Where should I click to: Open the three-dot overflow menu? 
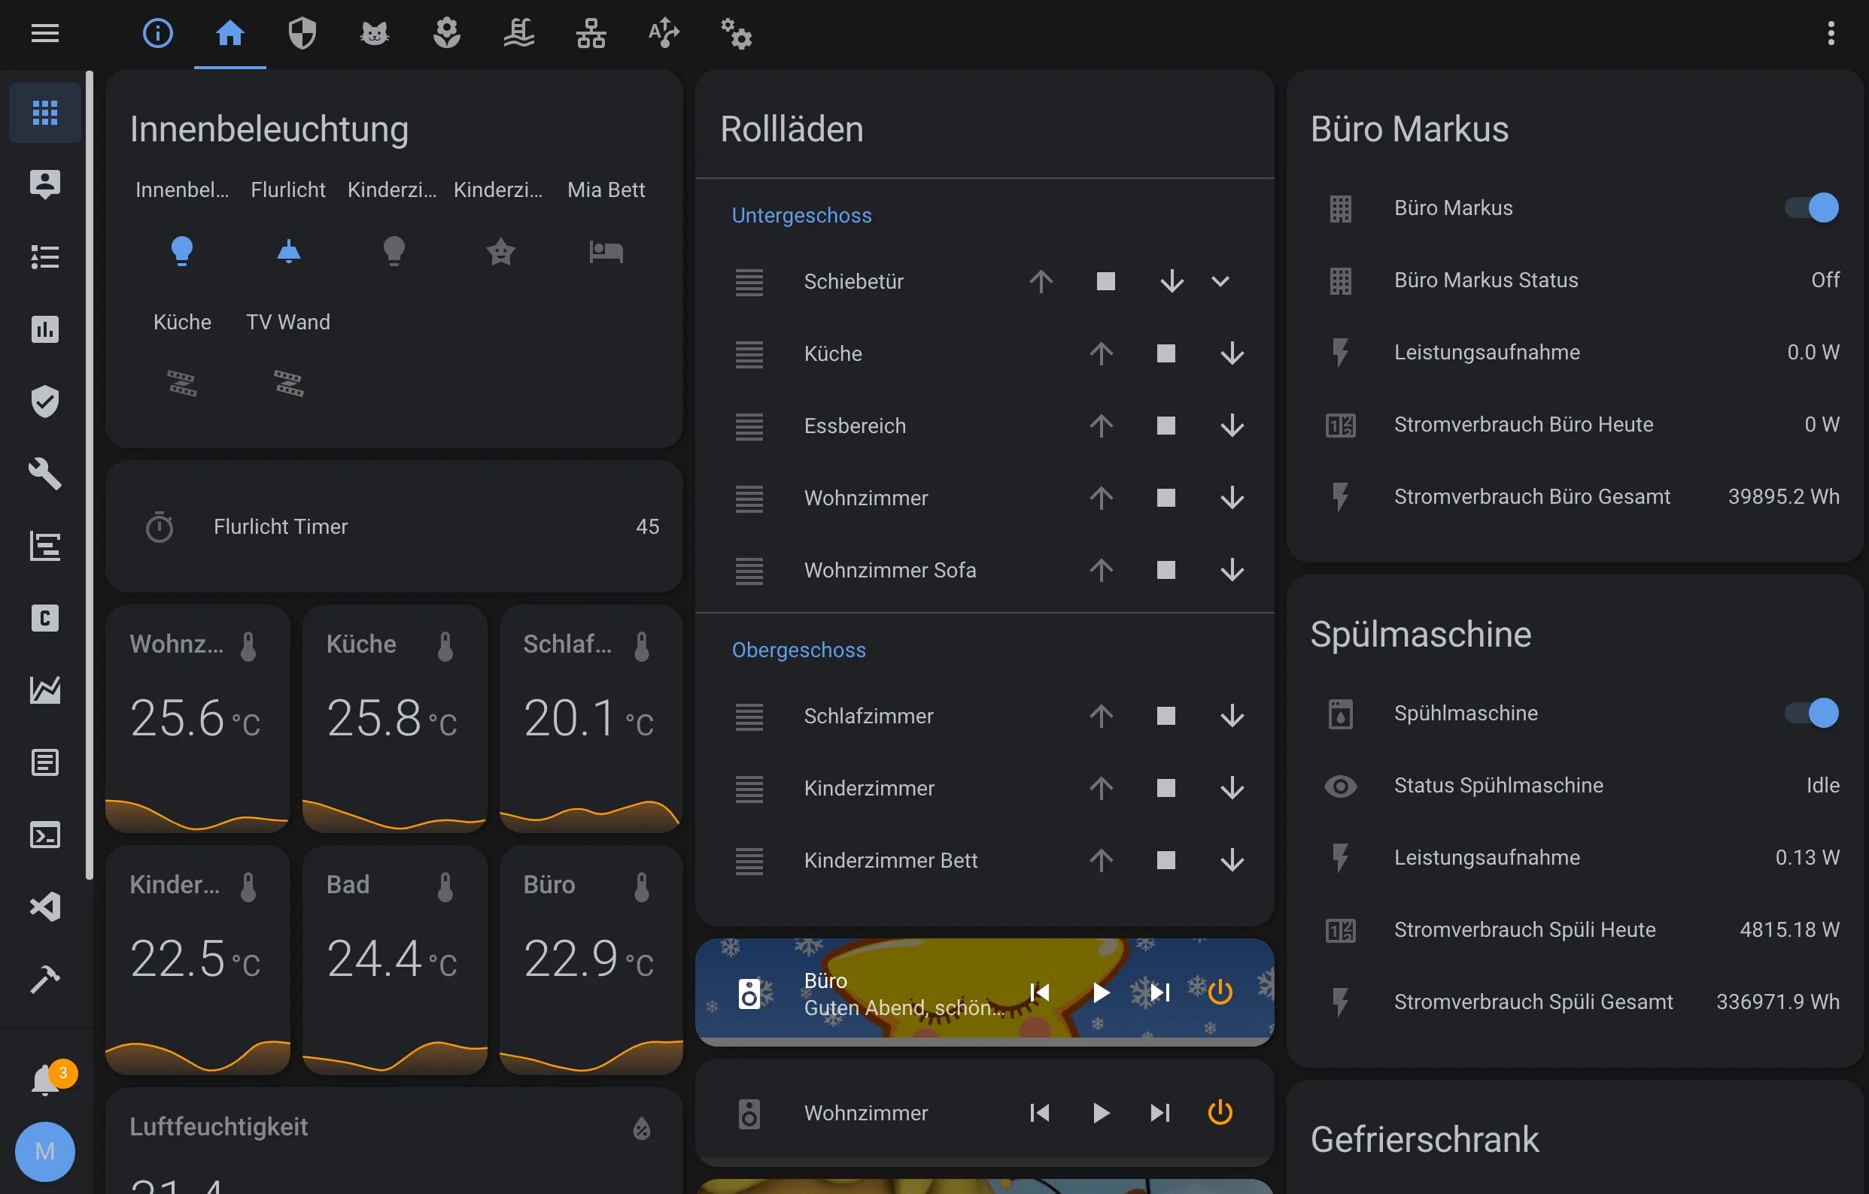(1831, 33)
